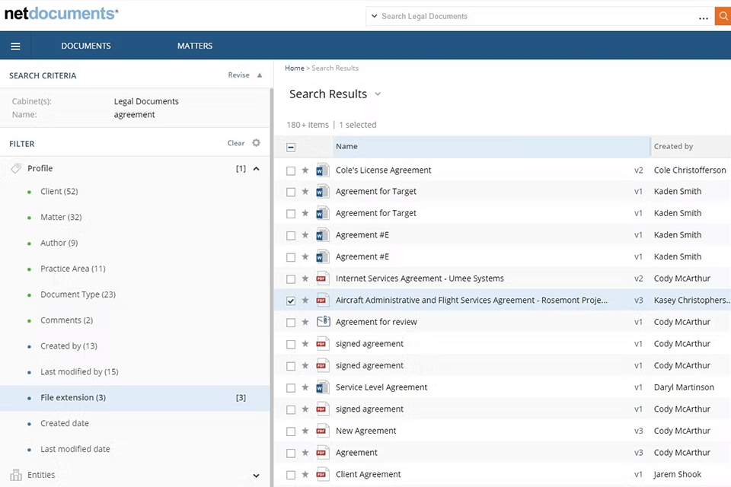Check the New Agreement row checkbox
This screenshot has width=731, height=487.
pyautogui.click(x=291, y=431)
